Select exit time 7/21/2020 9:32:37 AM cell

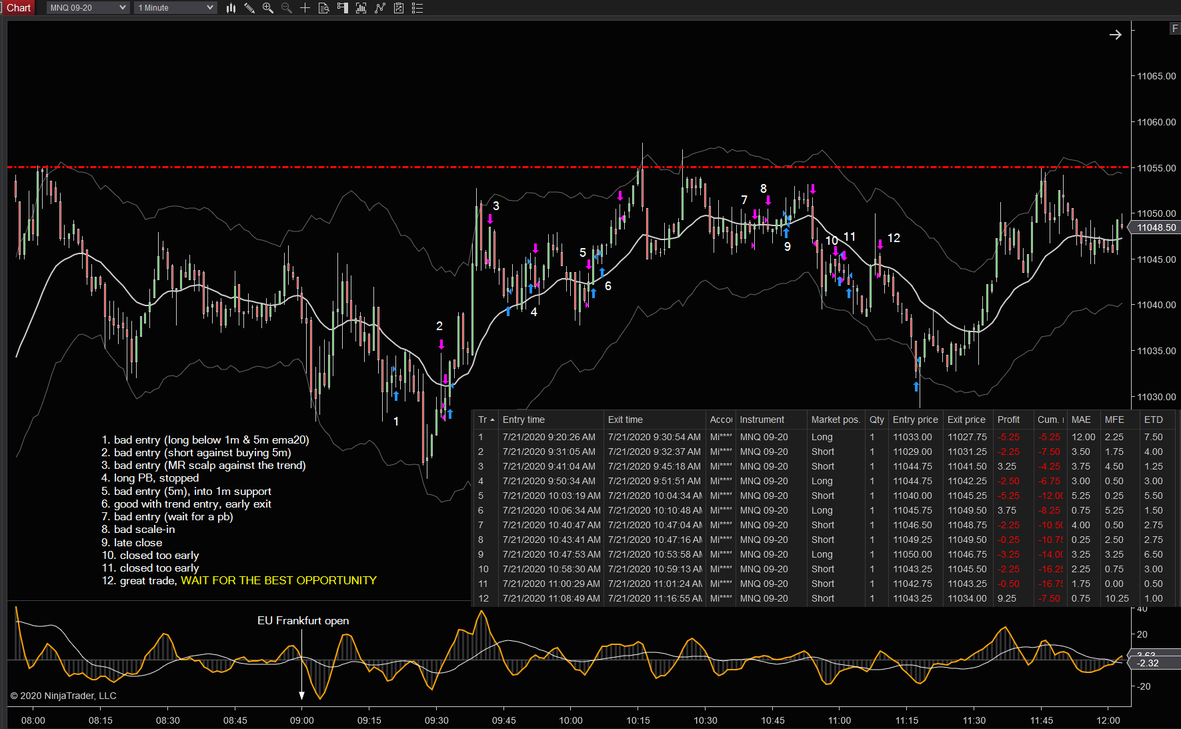coord(654,452)
